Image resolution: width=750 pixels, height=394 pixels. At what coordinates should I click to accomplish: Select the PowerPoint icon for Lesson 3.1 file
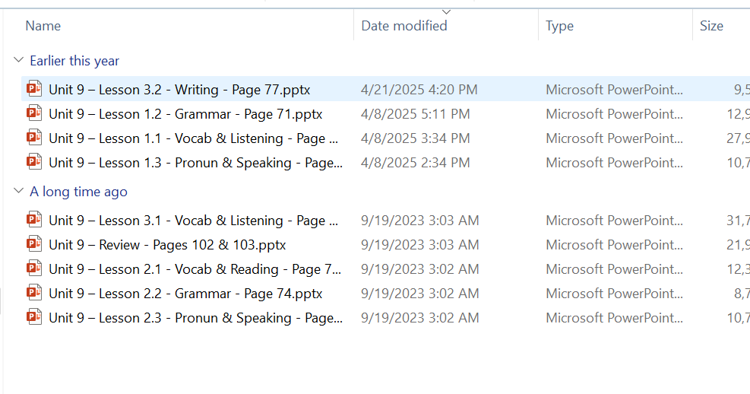34,221
